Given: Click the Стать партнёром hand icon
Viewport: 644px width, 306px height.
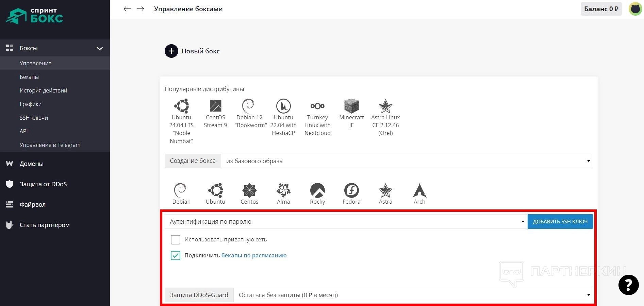Looking at the screenshot, I should pos(10,225).
